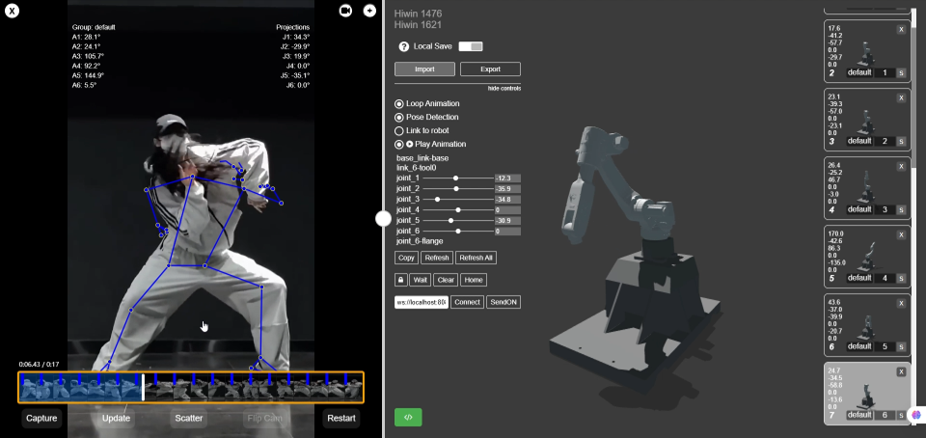Screen dimensions: 926x438
Task: Delete keyframe 6 with its X
Action: click(x=901, y=303)
